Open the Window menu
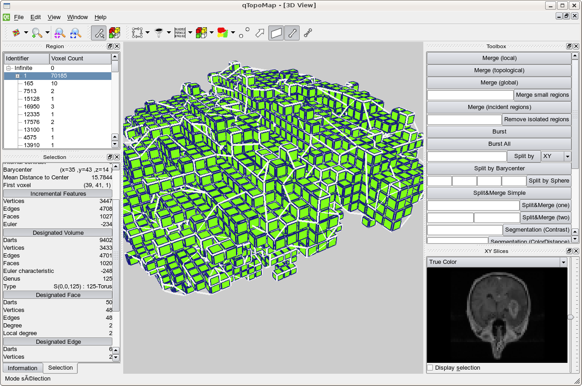Image resolution: width=582 pixels, height=386 pixels. pyautogui.click(x=77, y=17)
